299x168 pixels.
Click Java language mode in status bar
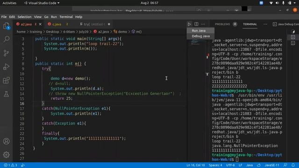tap(249, 165)
